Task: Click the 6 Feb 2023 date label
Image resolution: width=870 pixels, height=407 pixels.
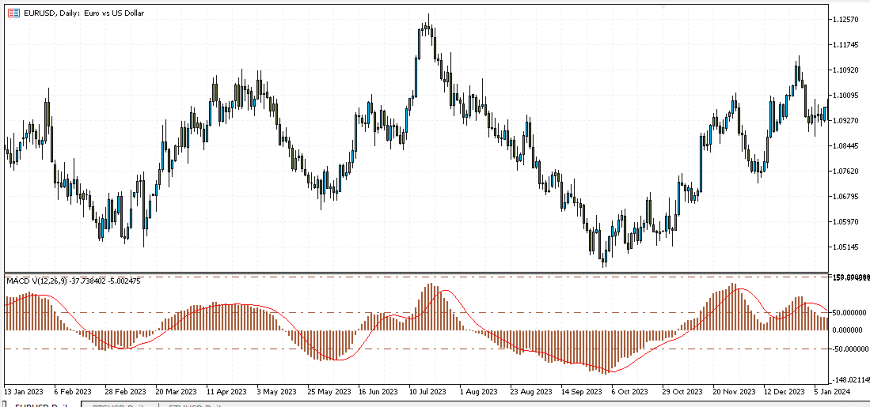Action: tap(72, 391)
